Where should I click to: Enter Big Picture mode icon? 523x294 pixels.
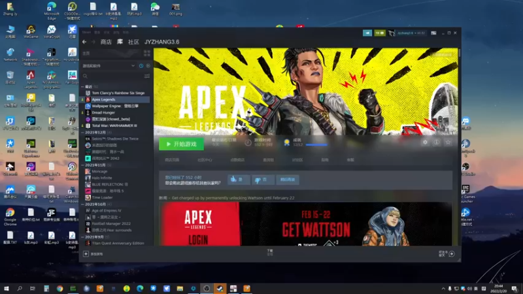433,33
